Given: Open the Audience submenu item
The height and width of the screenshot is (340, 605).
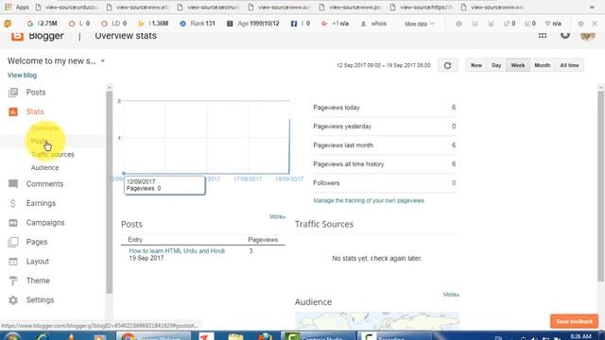Looking at the screenshot, I should pyautogui.click(x=44, y=168).
